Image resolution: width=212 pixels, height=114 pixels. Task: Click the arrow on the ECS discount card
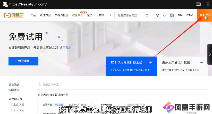(x=150, y=62)
